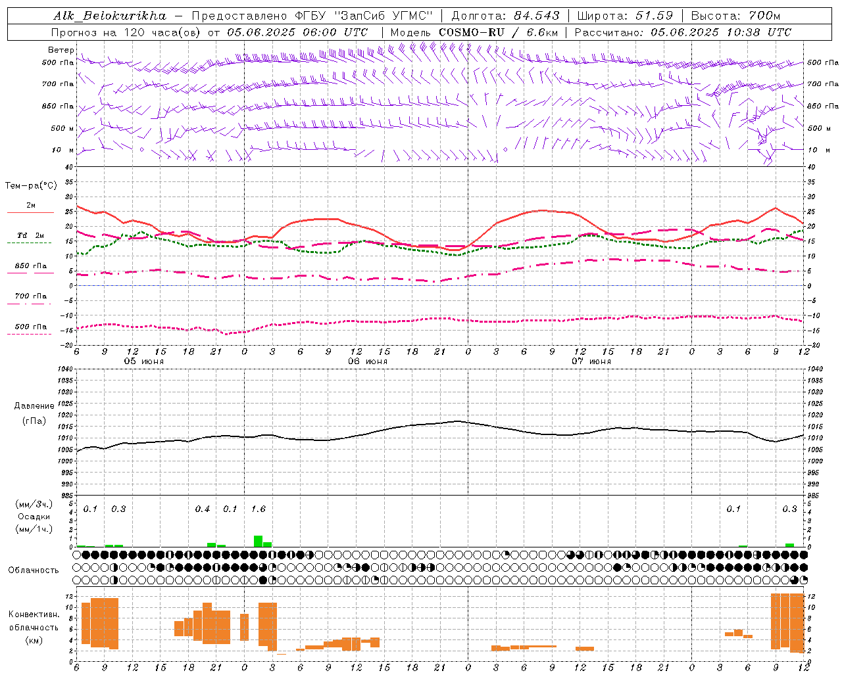842x673 pixels.
Task: Click the Td 2м dew point legend label
Action: pos(31,235)
